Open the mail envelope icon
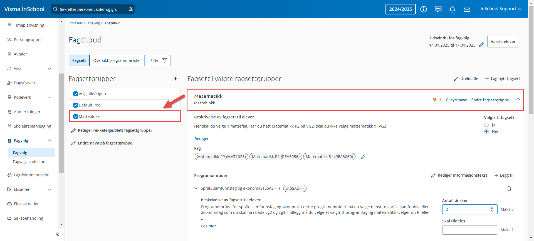Screen dimensions: 534x241 click(x=467, y=9)
